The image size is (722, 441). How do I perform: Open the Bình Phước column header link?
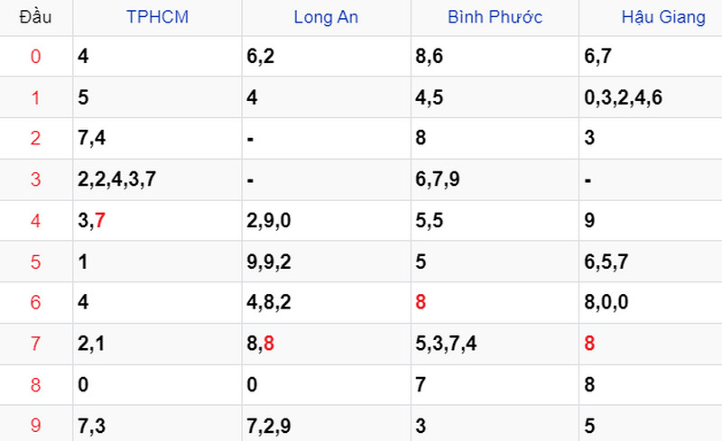click(x=495, y=17)
